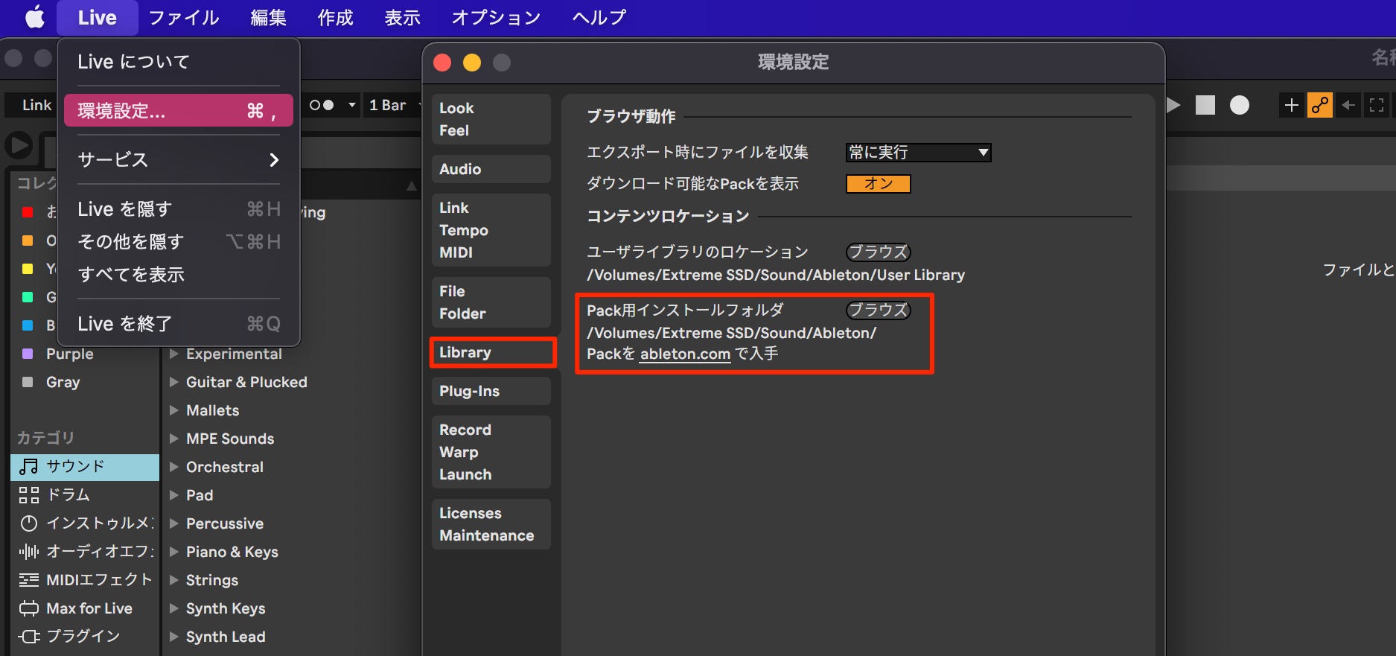The image size is (1396, 656).
Task: Open the ヘルプ menu
Action: (599, 17)
